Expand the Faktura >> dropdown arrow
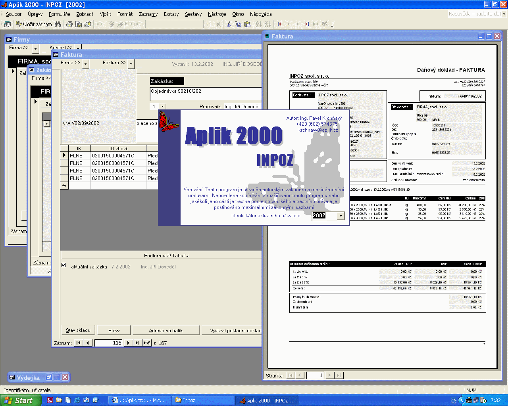This screenshot has width=508, height=406. click(x=131, y=63)
